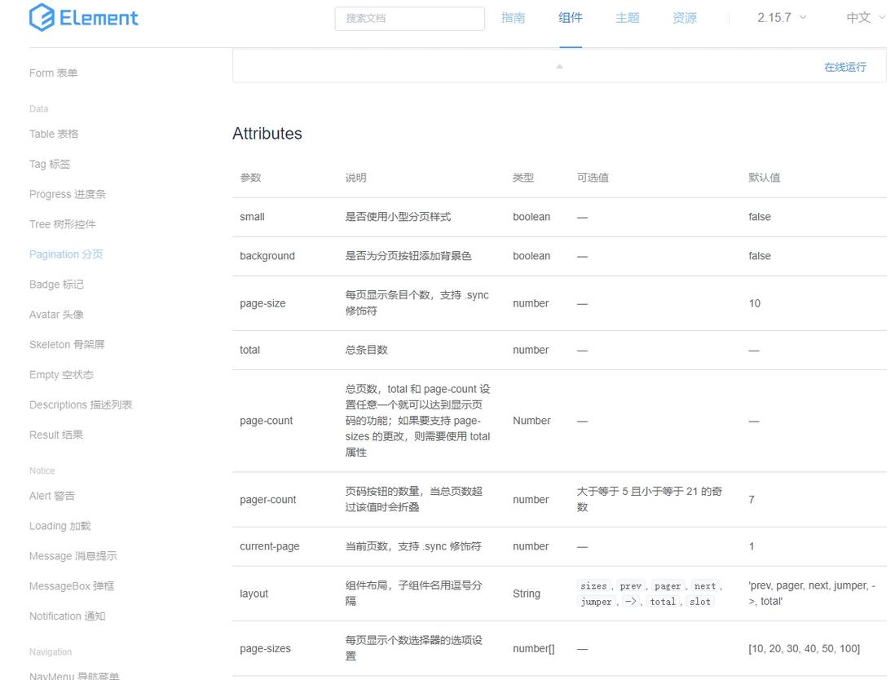Image resolution: width=895 pixels, height=680 pixels.
Task: Focus the 搜索文档 search box
Action: pyautogui.click(x=410, y=18)
